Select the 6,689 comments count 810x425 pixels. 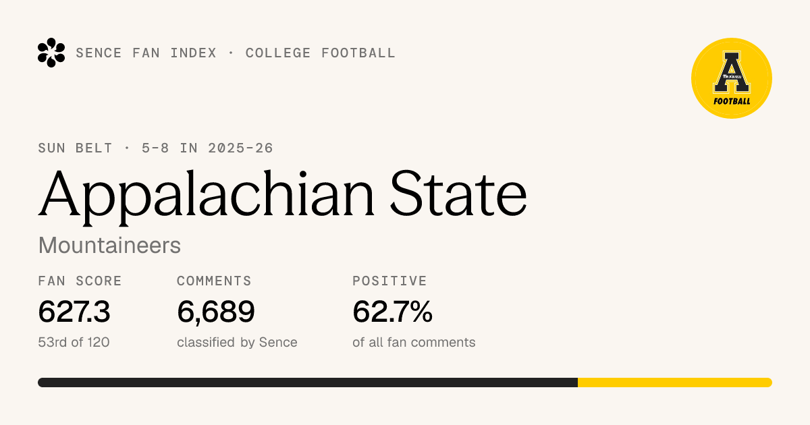[x=216, y=312]
